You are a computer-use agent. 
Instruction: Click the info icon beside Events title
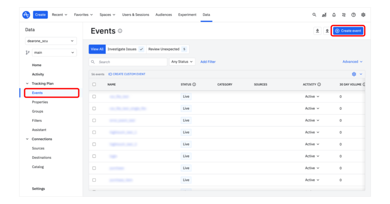pos(120,31)
